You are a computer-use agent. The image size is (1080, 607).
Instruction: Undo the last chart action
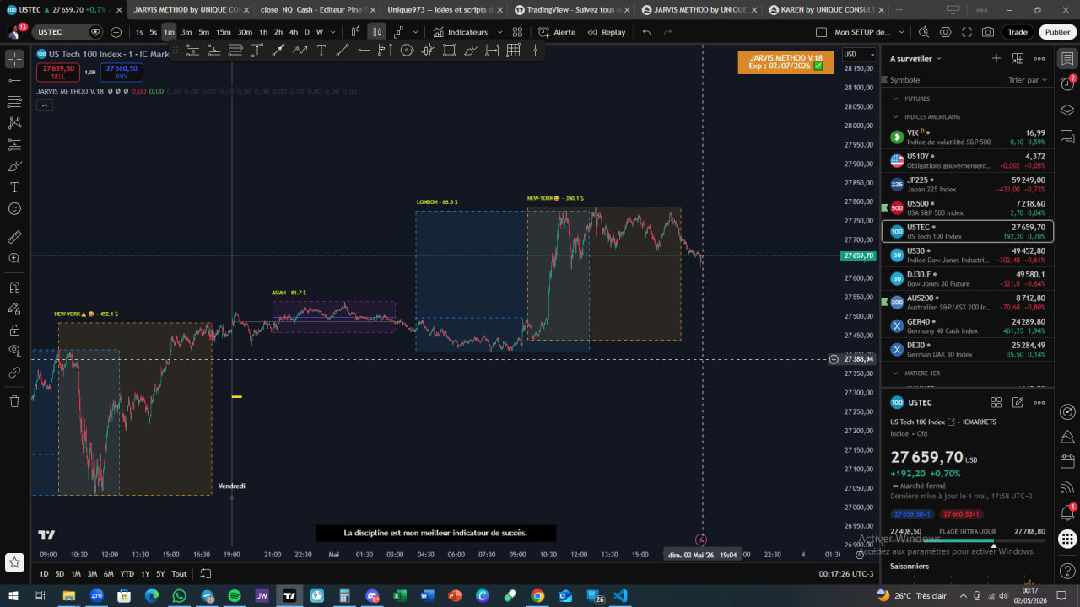646,32
